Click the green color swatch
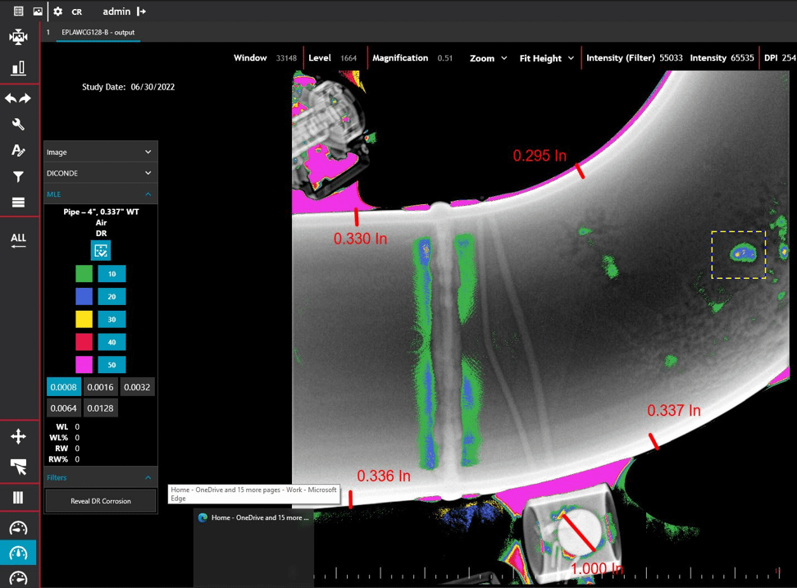The width and height of the screenshot is (797, 588). tap(84, 274)
